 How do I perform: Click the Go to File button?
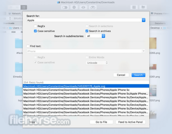(x=101, y=122)
